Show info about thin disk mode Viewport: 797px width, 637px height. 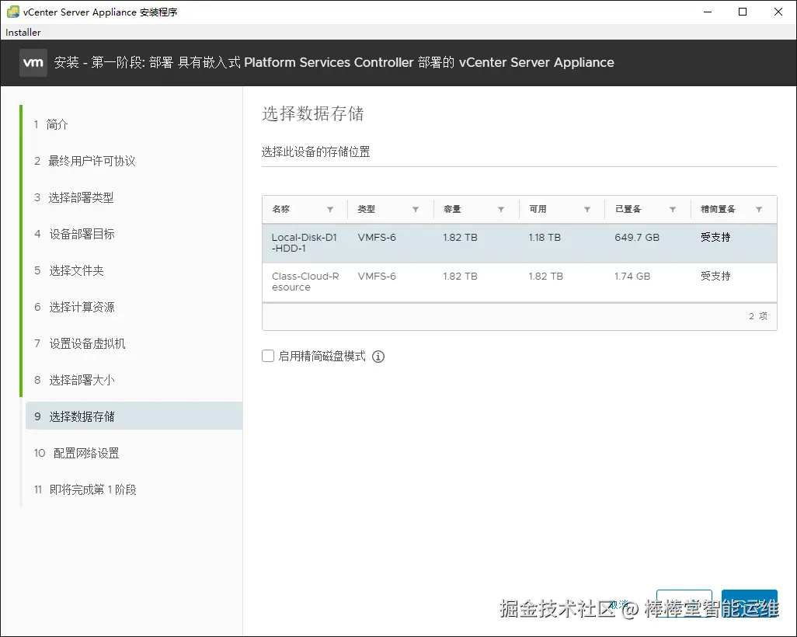[378, 357]
